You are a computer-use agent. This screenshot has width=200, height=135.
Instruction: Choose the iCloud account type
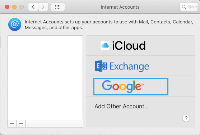click(140, 46)
